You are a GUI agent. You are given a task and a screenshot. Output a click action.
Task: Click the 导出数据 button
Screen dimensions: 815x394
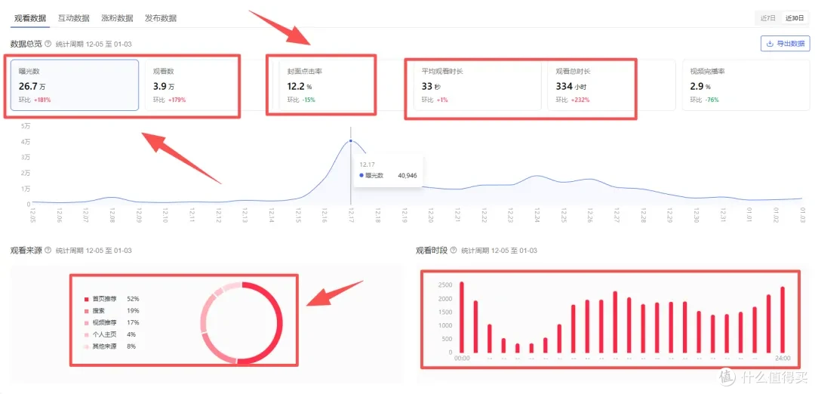pyautogui.click(x=785, y=44)
